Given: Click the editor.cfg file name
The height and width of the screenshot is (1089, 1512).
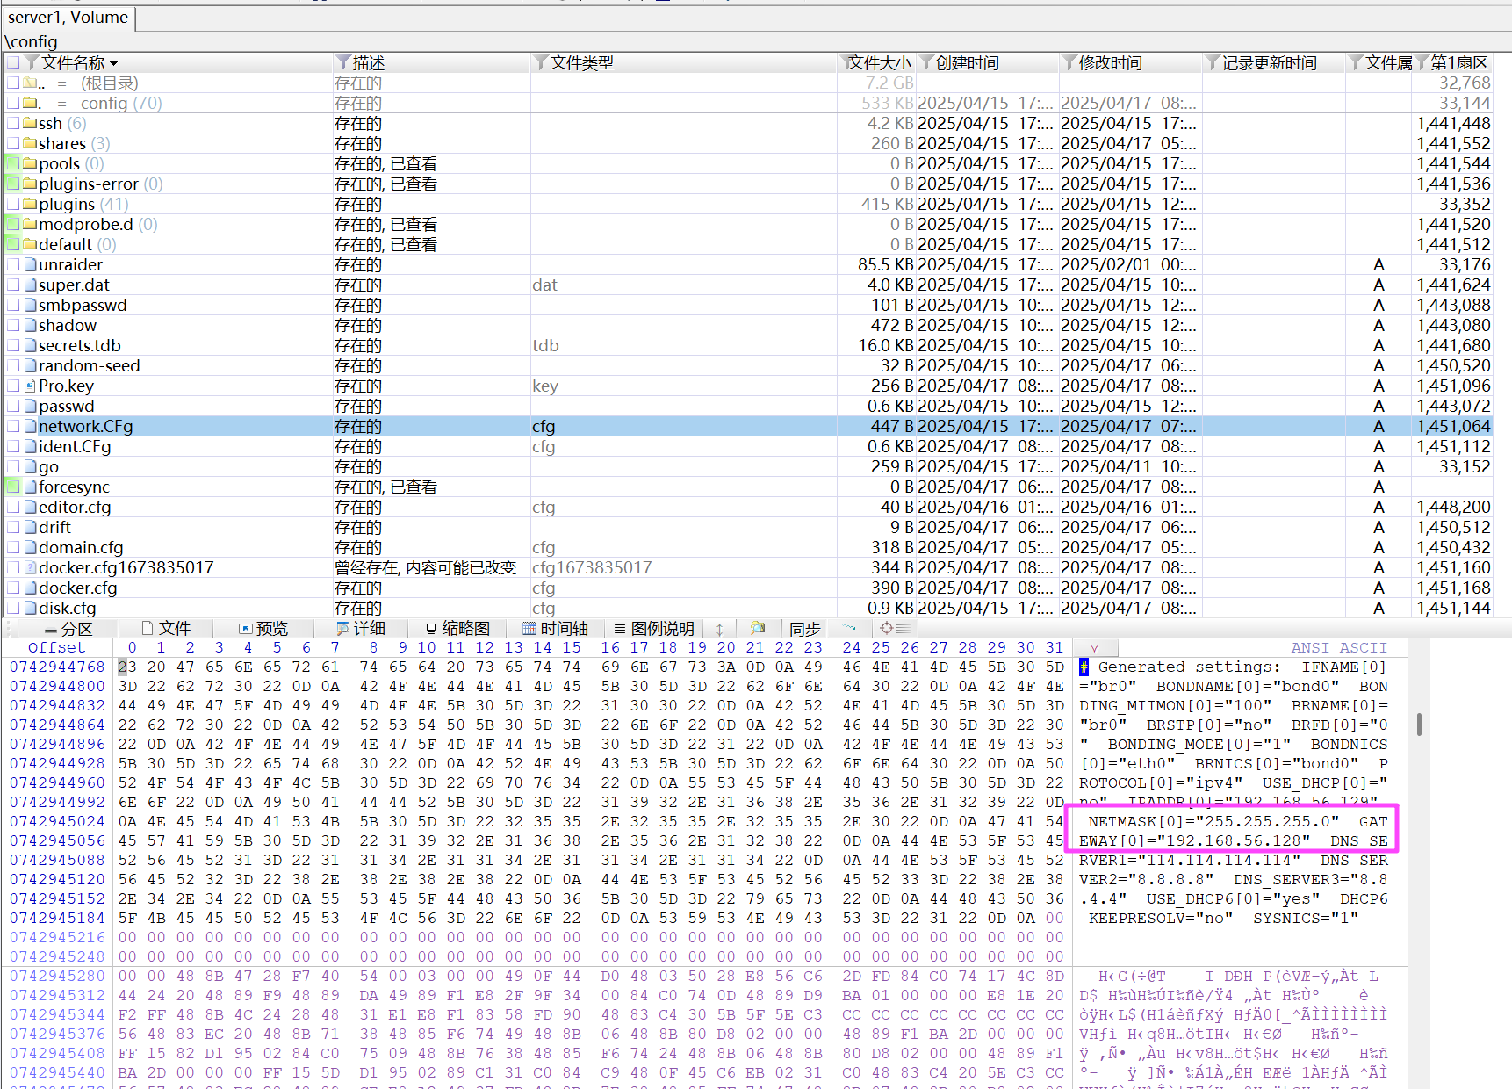Looking at the screenshot, I should tap(75, 507).
